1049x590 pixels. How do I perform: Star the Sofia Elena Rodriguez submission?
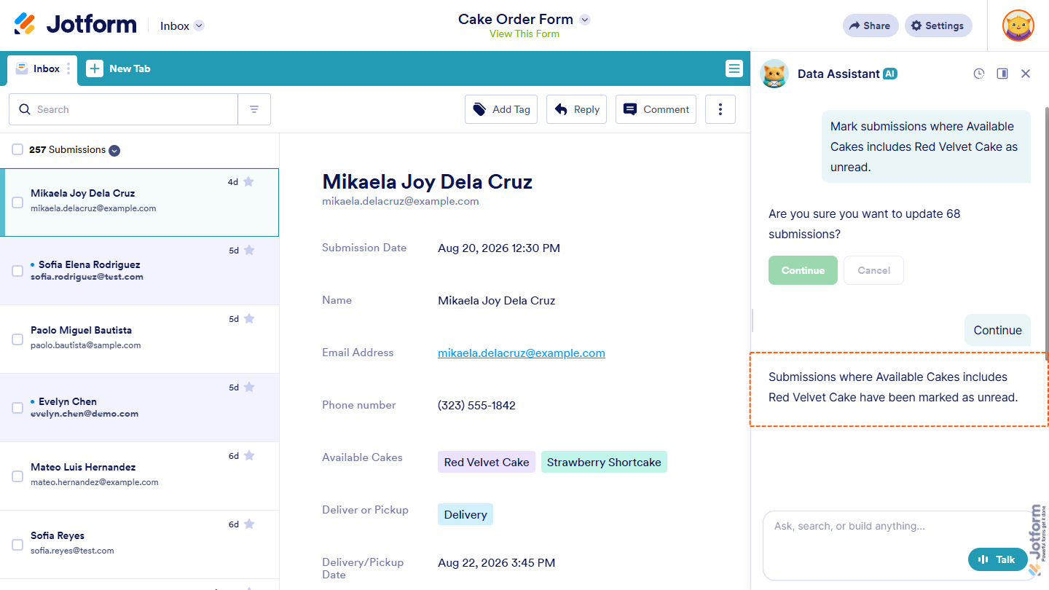click(x=249, y=250)
